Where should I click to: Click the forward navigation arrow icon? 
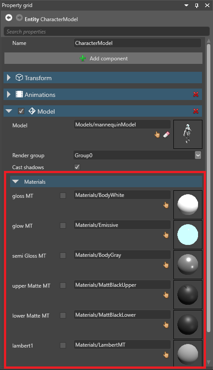[x=19, y=18]
